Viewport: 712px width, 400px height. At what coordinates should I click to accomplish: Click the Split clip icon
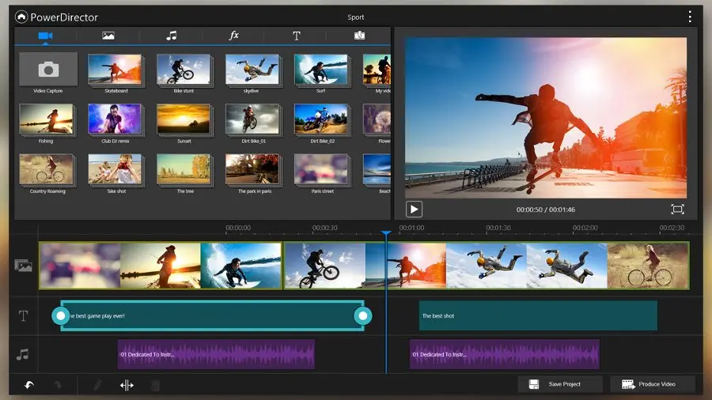pos(127,385)
